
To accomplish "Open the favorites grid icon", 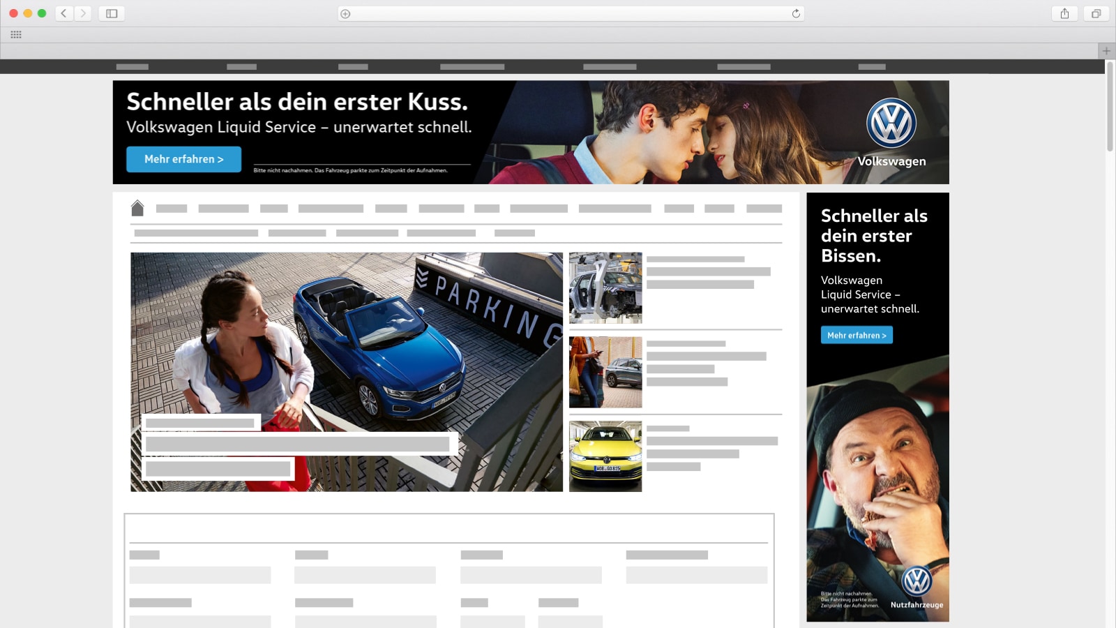I will [16, 34].
